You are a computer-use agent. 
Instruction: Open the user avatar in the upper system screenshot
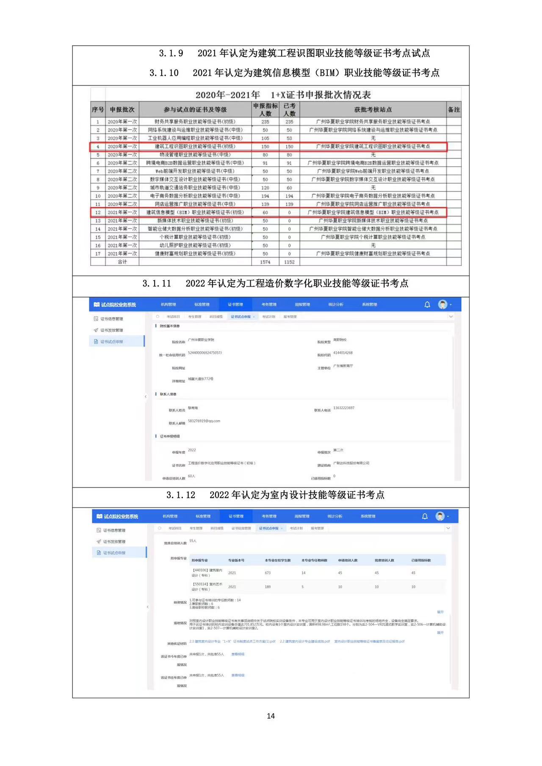(442, 305)
